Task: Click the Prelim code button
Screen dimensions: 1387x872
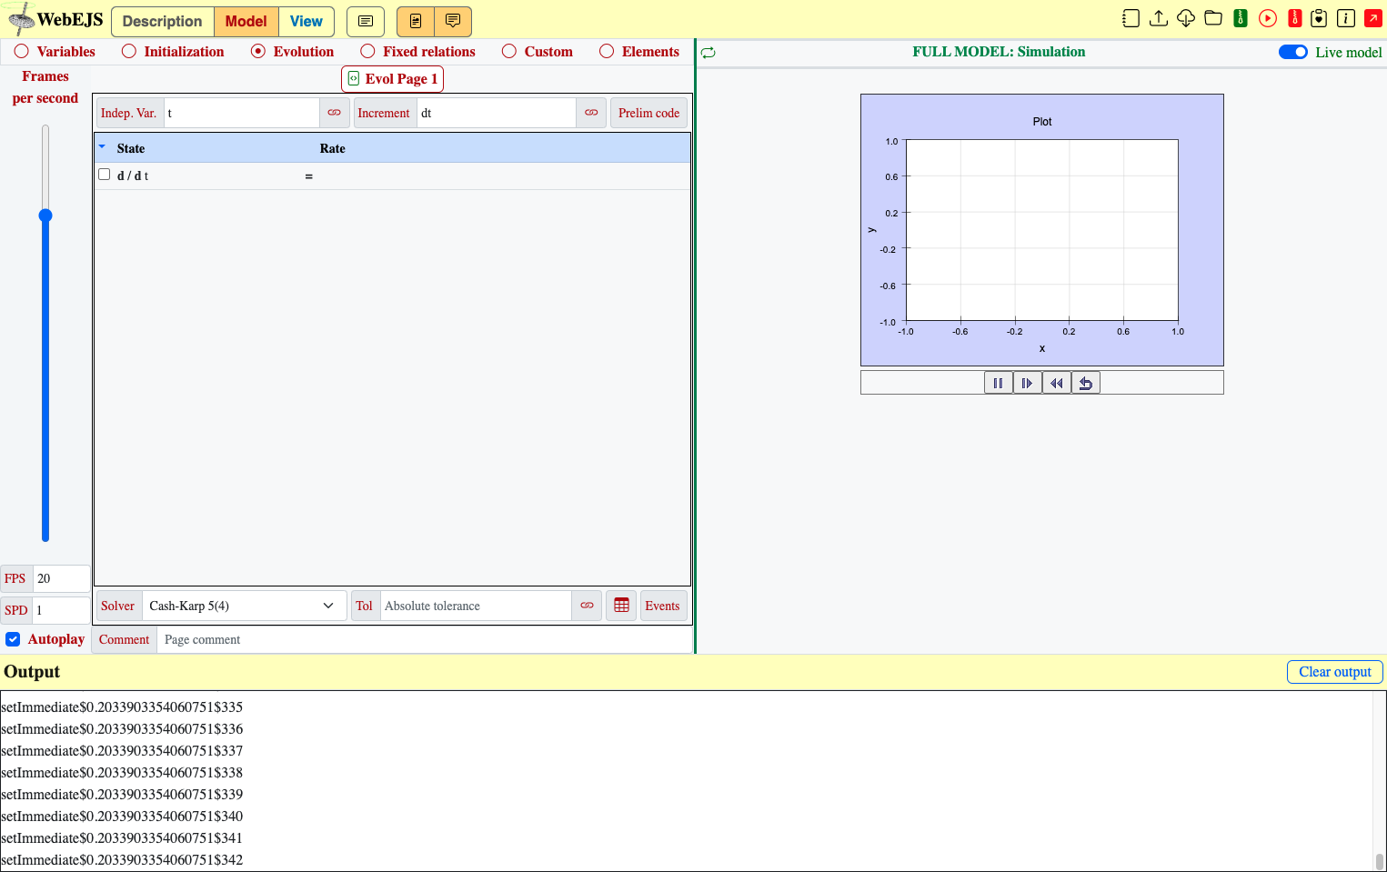Action: coord(648,113)
